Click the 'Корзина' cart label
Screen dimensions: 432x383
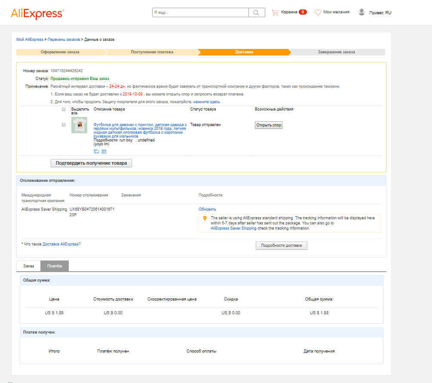(x=289, y=12)
